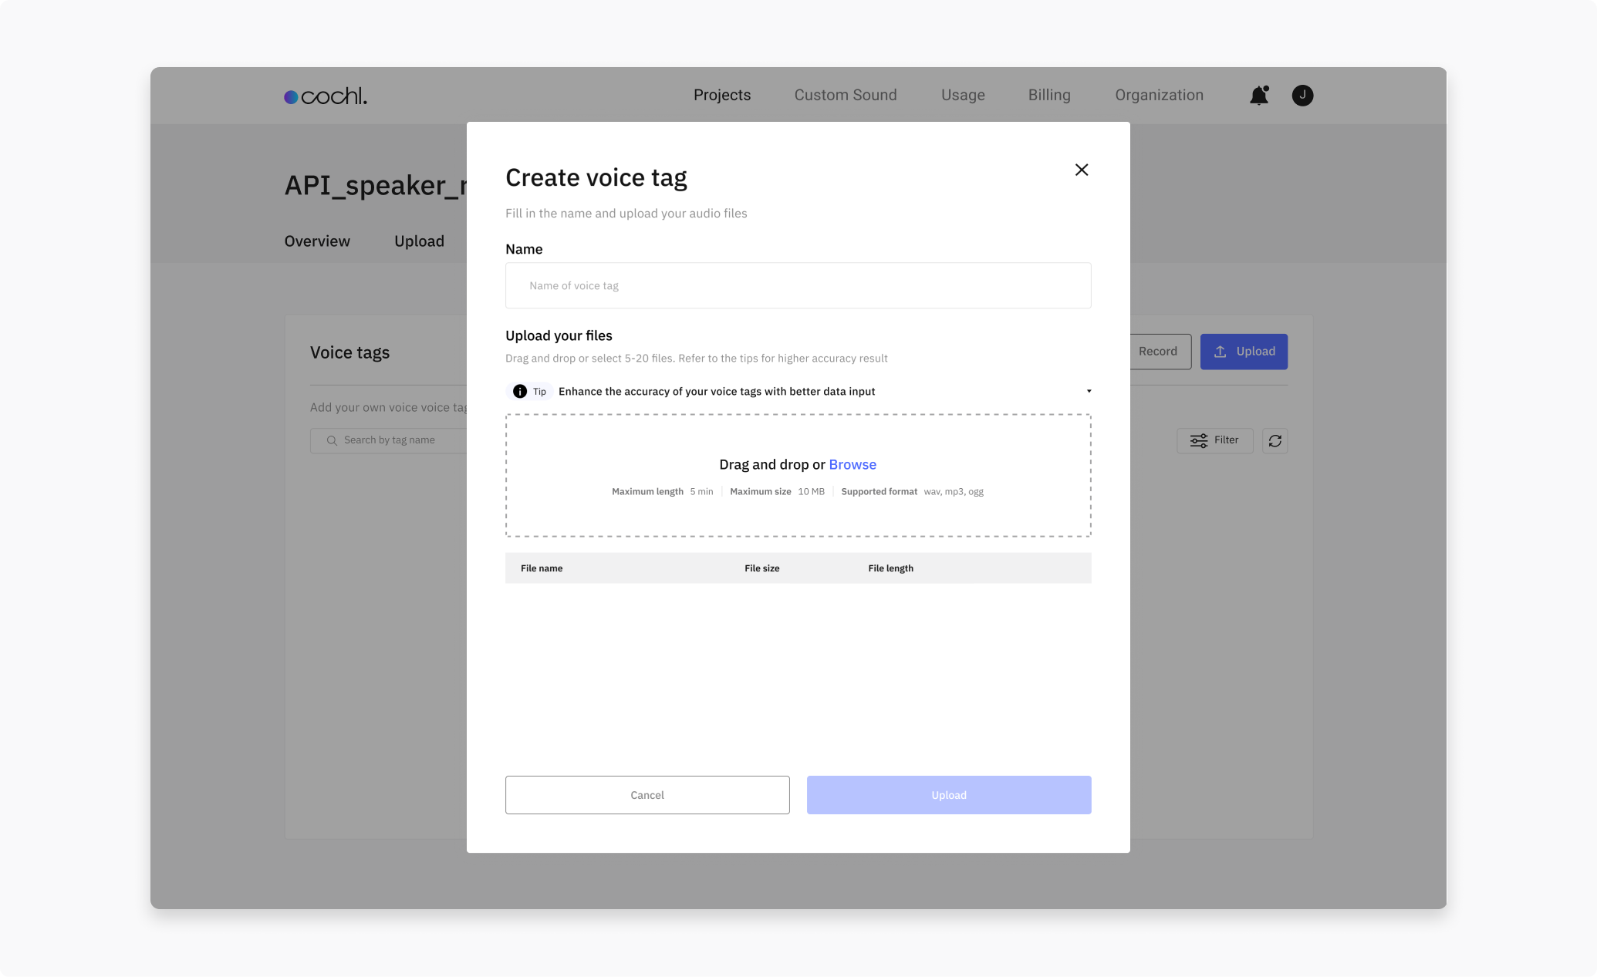The image size is (1597, 977).
Task: Click the Browse link
Action: (x=853, y=464)
